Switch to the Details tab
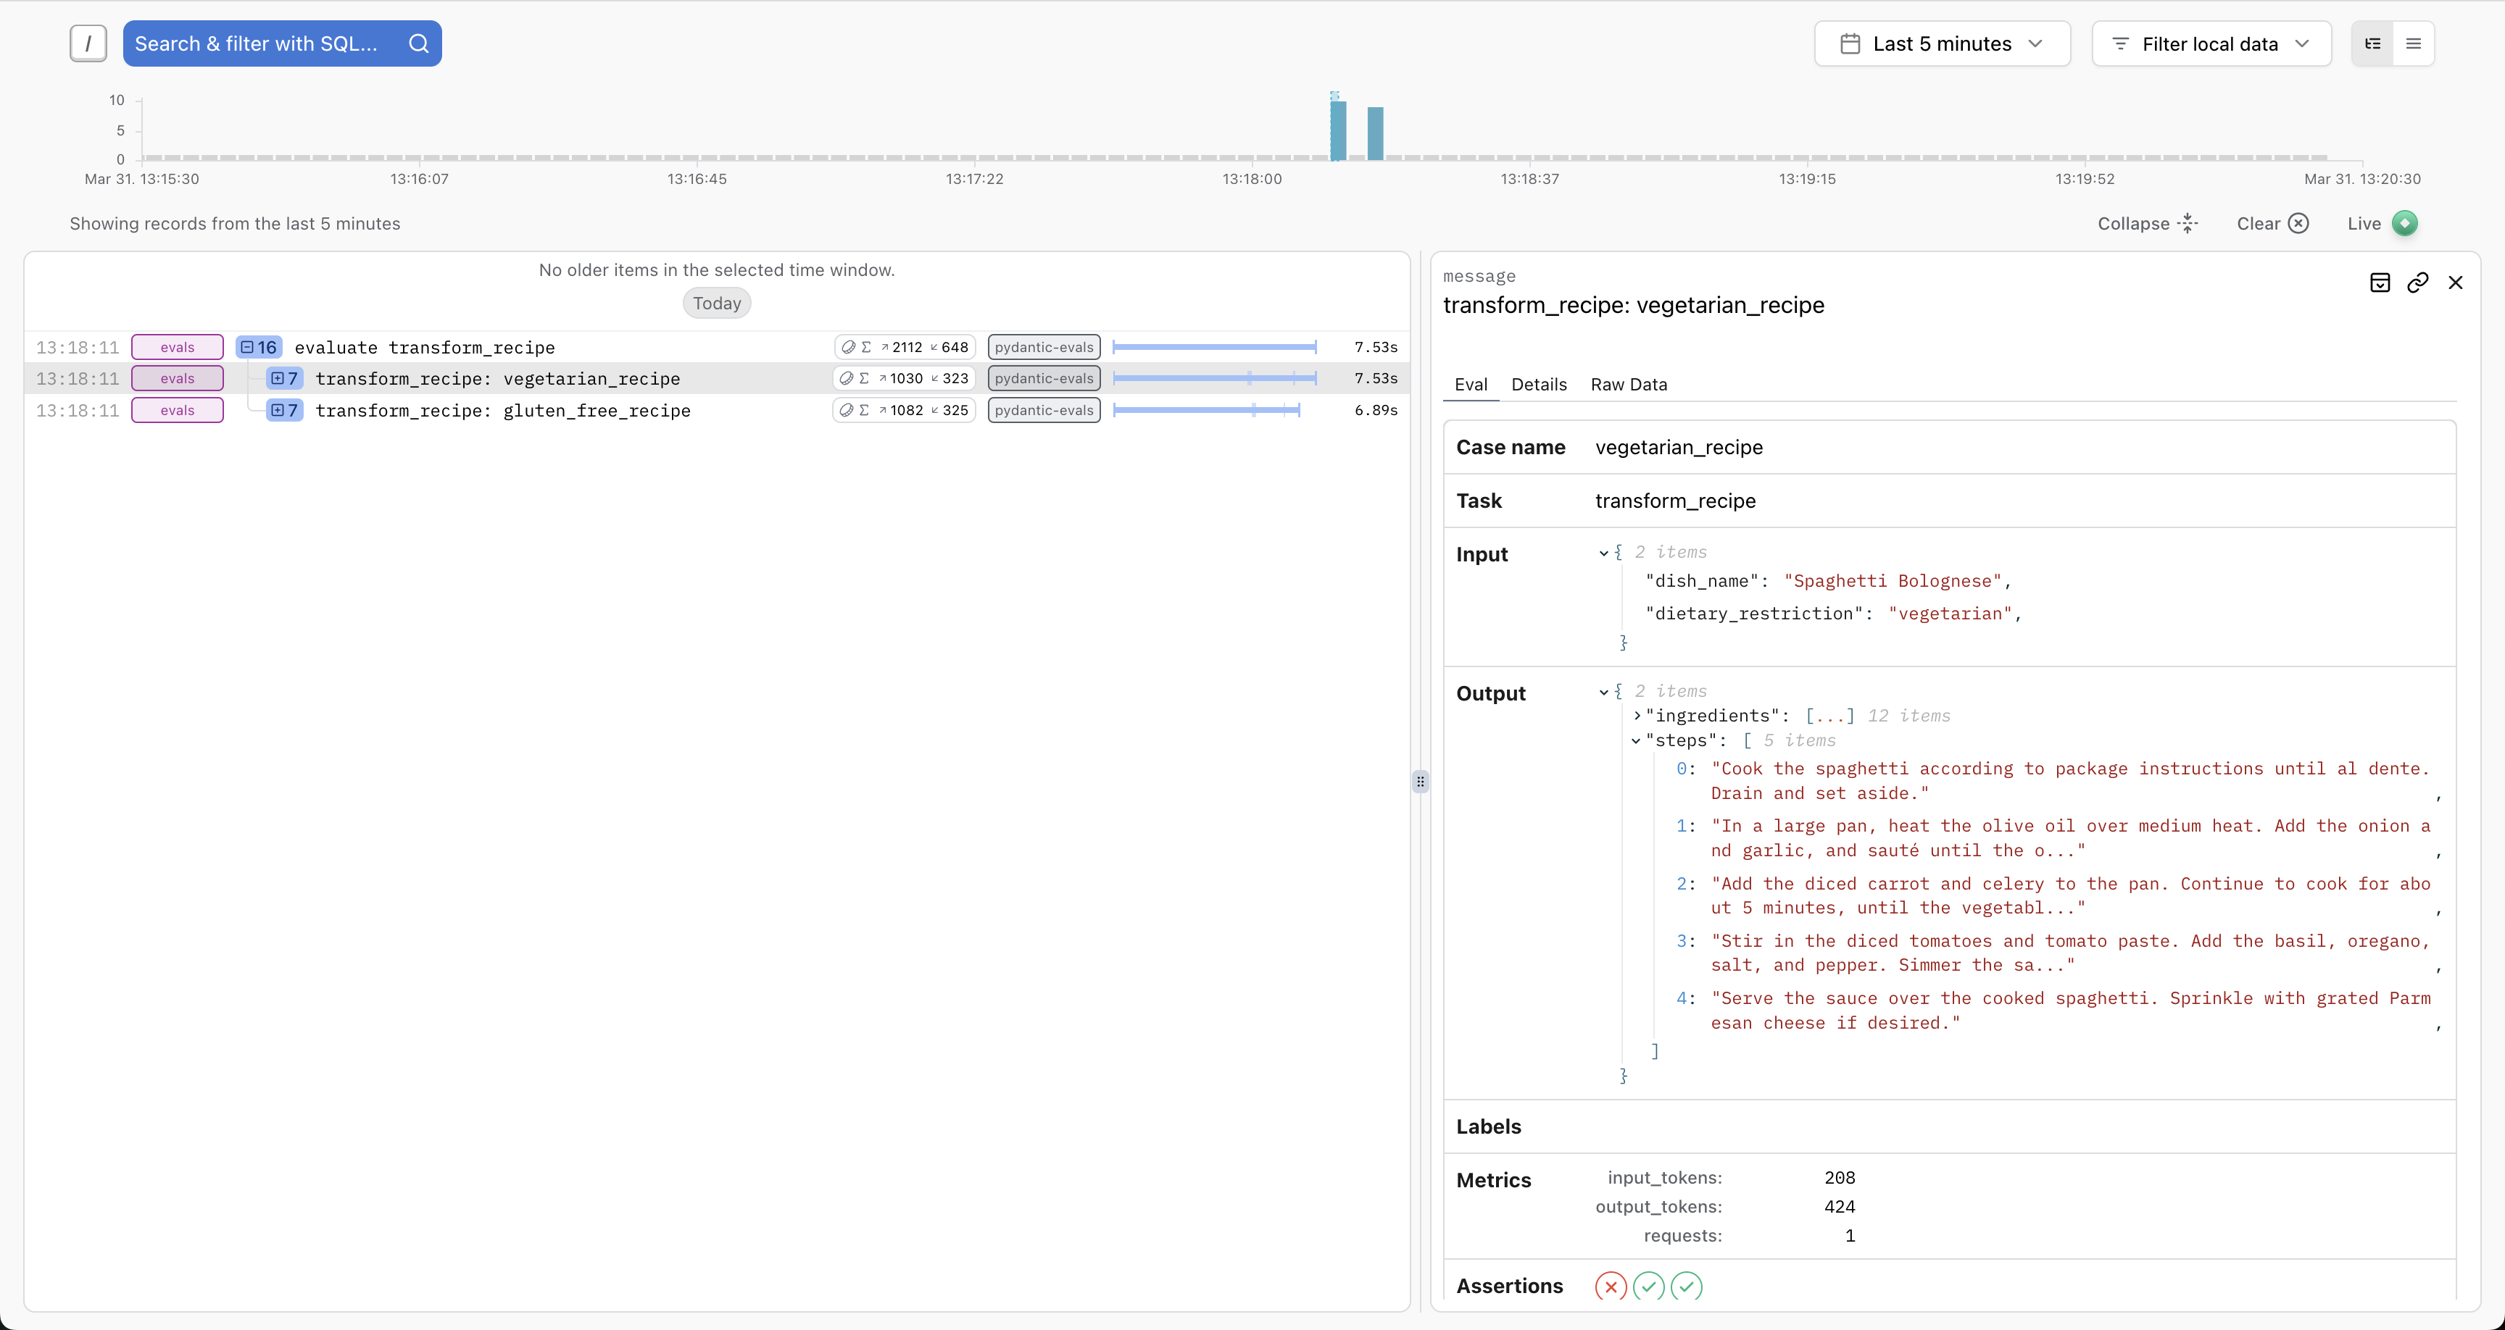2505x1330 pixels. 1538,385
